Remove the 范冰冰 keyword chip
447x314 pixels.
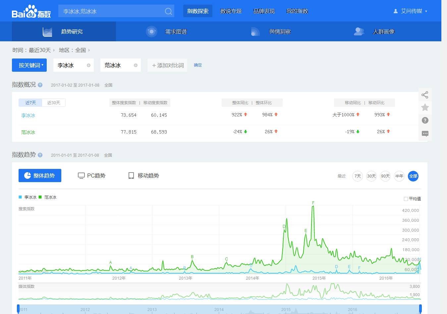point(136,65)
